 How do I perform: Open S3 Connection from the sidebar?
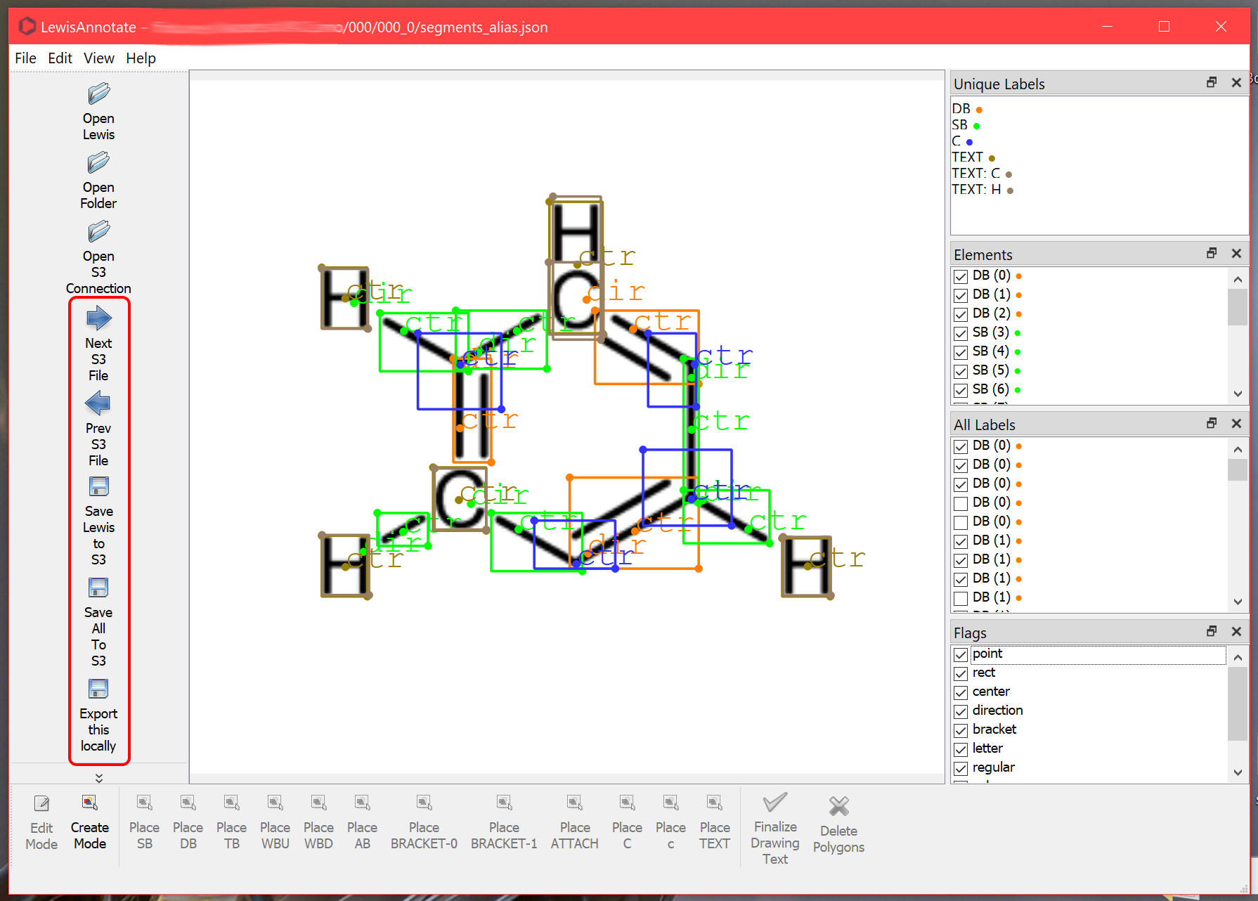98,232
